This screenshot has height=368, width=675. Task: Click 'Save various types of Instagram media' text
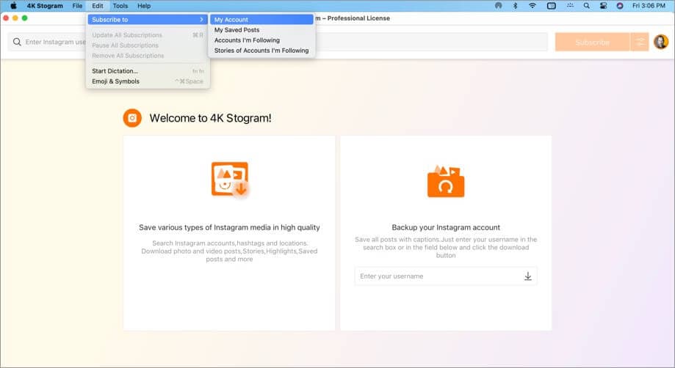pyautogui.click(x=229, y=227)
